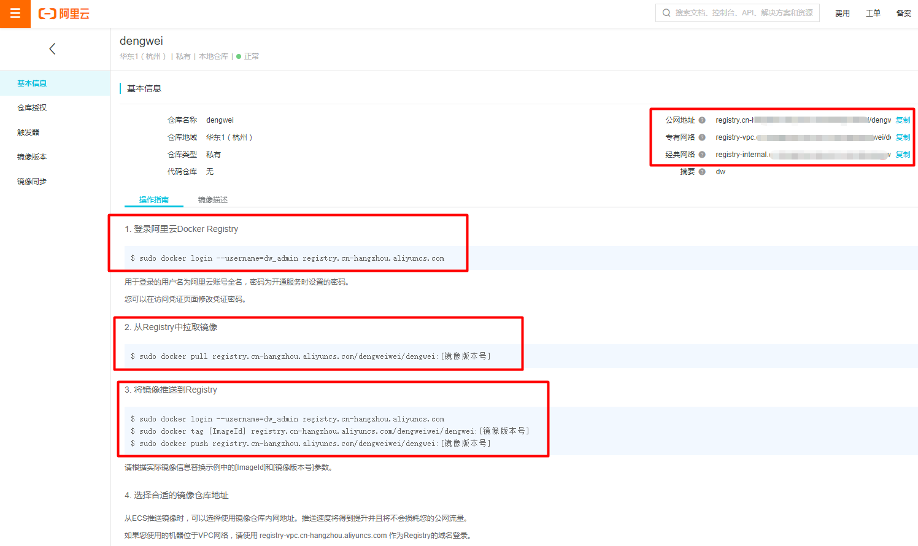Click the 仓库类型 value 私有

point(214,155)
